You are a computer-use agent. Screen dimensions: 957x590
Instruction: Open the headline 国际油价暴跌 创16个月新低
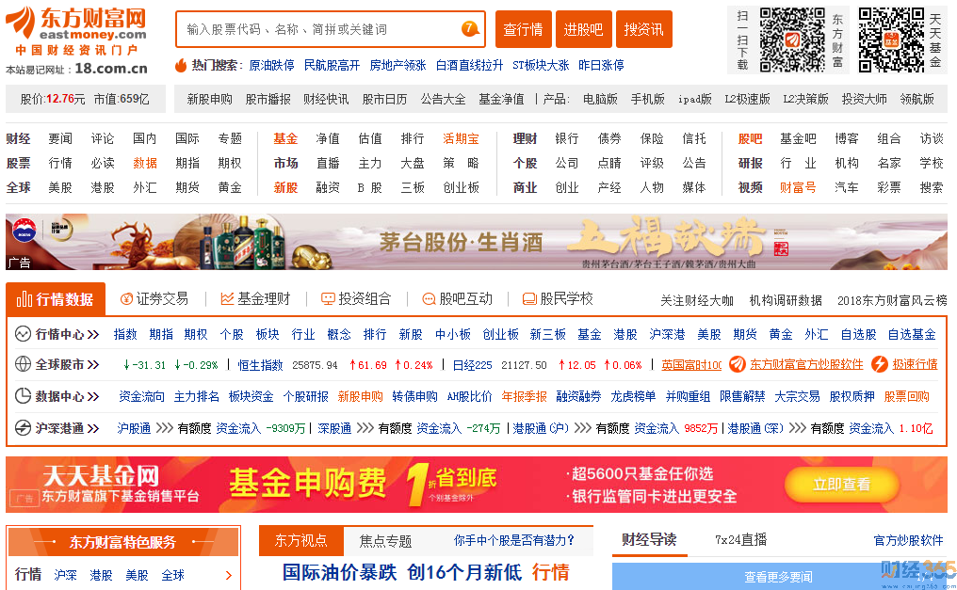tap(401, 573)
